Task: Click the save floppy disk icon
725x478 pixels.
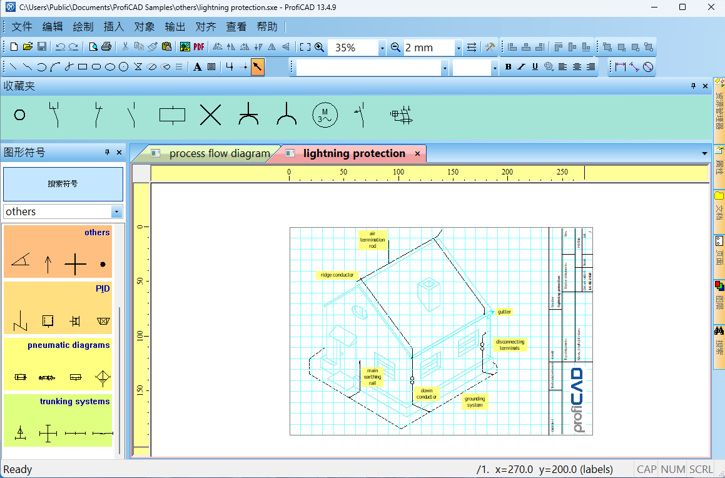Action: [x=41, y=47]
